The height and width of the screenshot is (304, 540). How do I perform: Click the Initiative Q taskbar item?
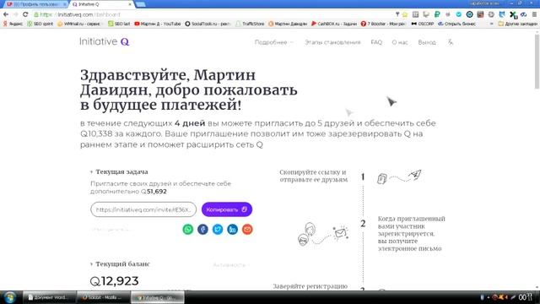[x=158, y=297]
